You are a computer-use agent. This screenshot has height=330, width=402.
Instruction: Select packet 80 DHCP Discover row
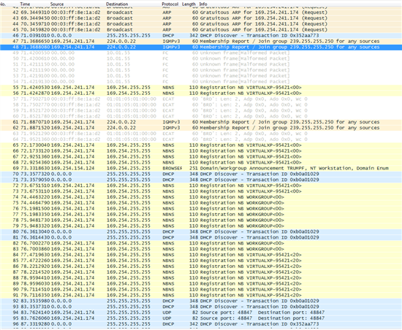201,231
